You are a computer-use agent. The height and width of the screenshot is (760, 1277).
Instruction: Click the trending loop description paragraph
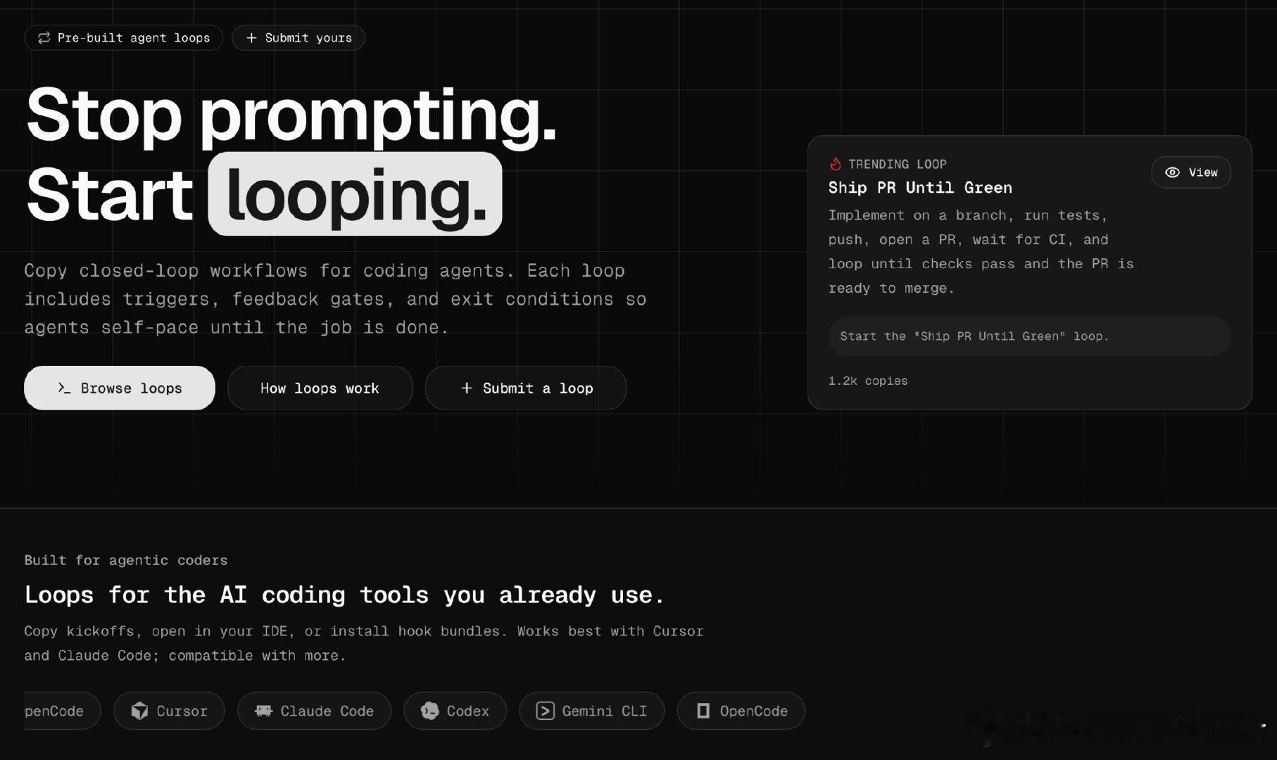coord(981,252)
